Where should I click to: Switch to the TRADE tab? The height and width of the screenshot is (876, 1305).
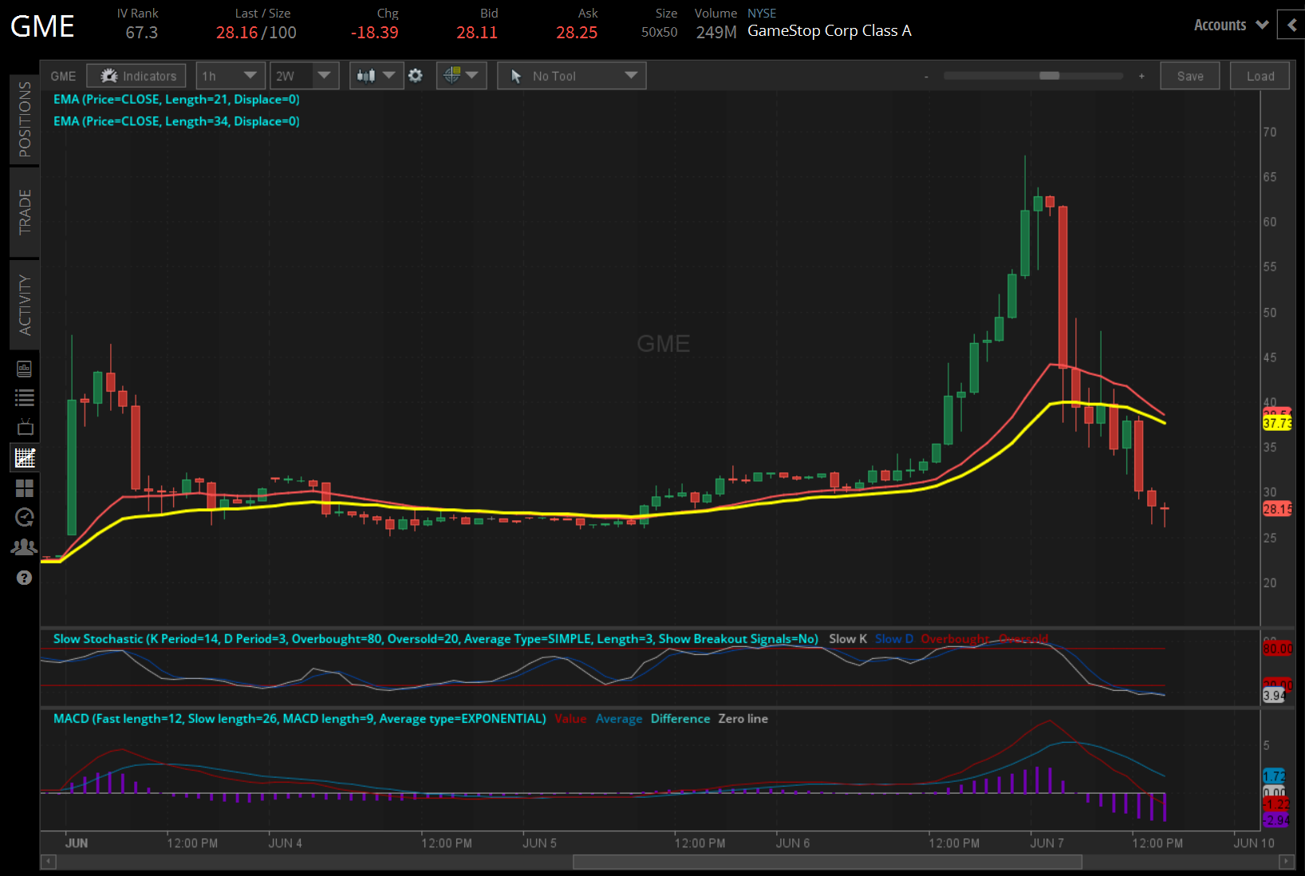pyautogui.click(x=25, y=211)
